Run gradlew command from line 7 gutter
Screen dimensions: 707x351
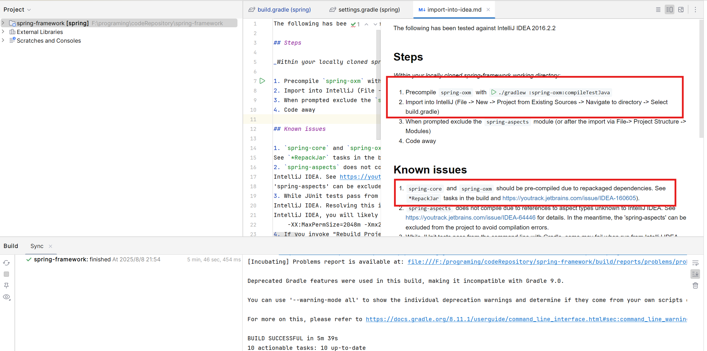click(x=262, y=81)
